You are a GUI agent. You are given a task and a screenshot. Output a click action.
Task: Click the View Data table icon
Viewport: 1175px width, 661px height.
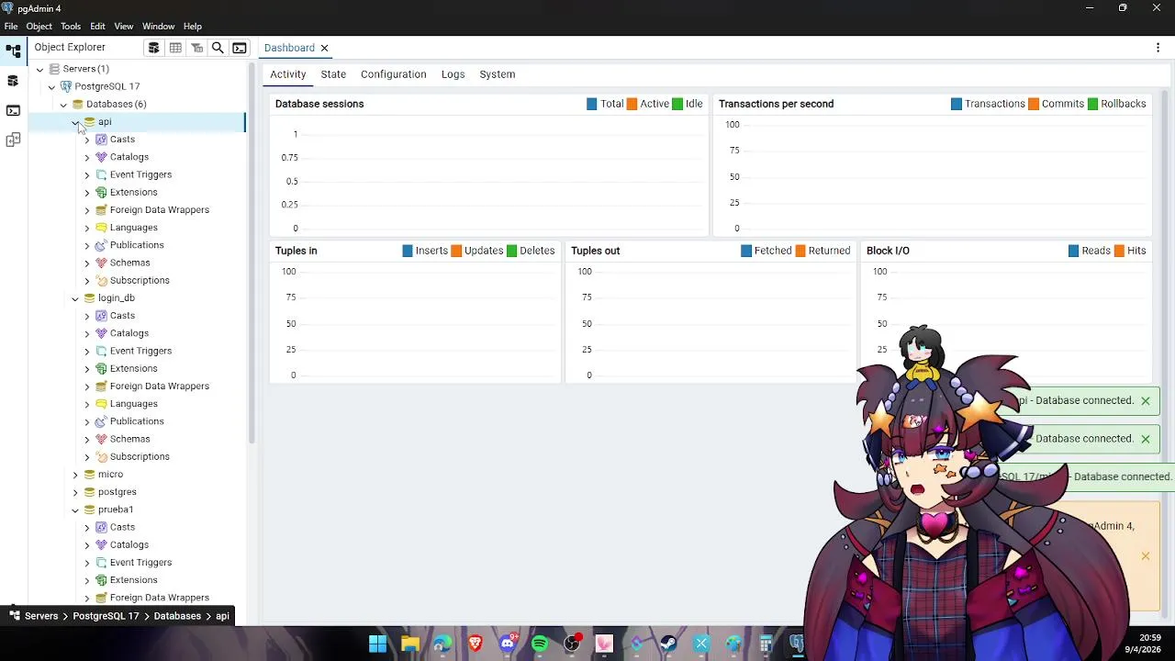pyautogui.click(x=175, y=48)
